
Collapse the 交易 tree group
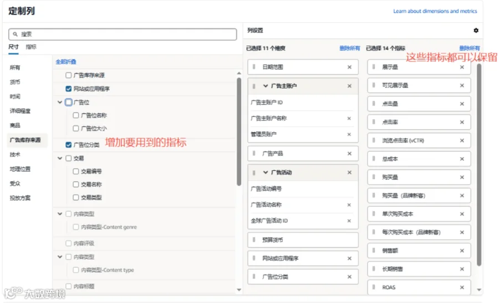tap(60, 158)
